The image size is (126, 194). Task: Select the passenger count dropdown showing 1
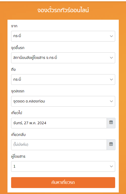[x=63, y=167]
